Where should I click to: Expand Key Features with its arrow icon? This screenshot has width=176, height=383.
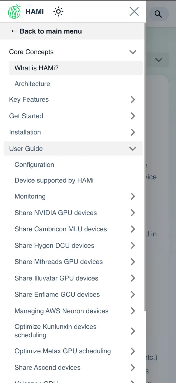[x=133, y=100]
